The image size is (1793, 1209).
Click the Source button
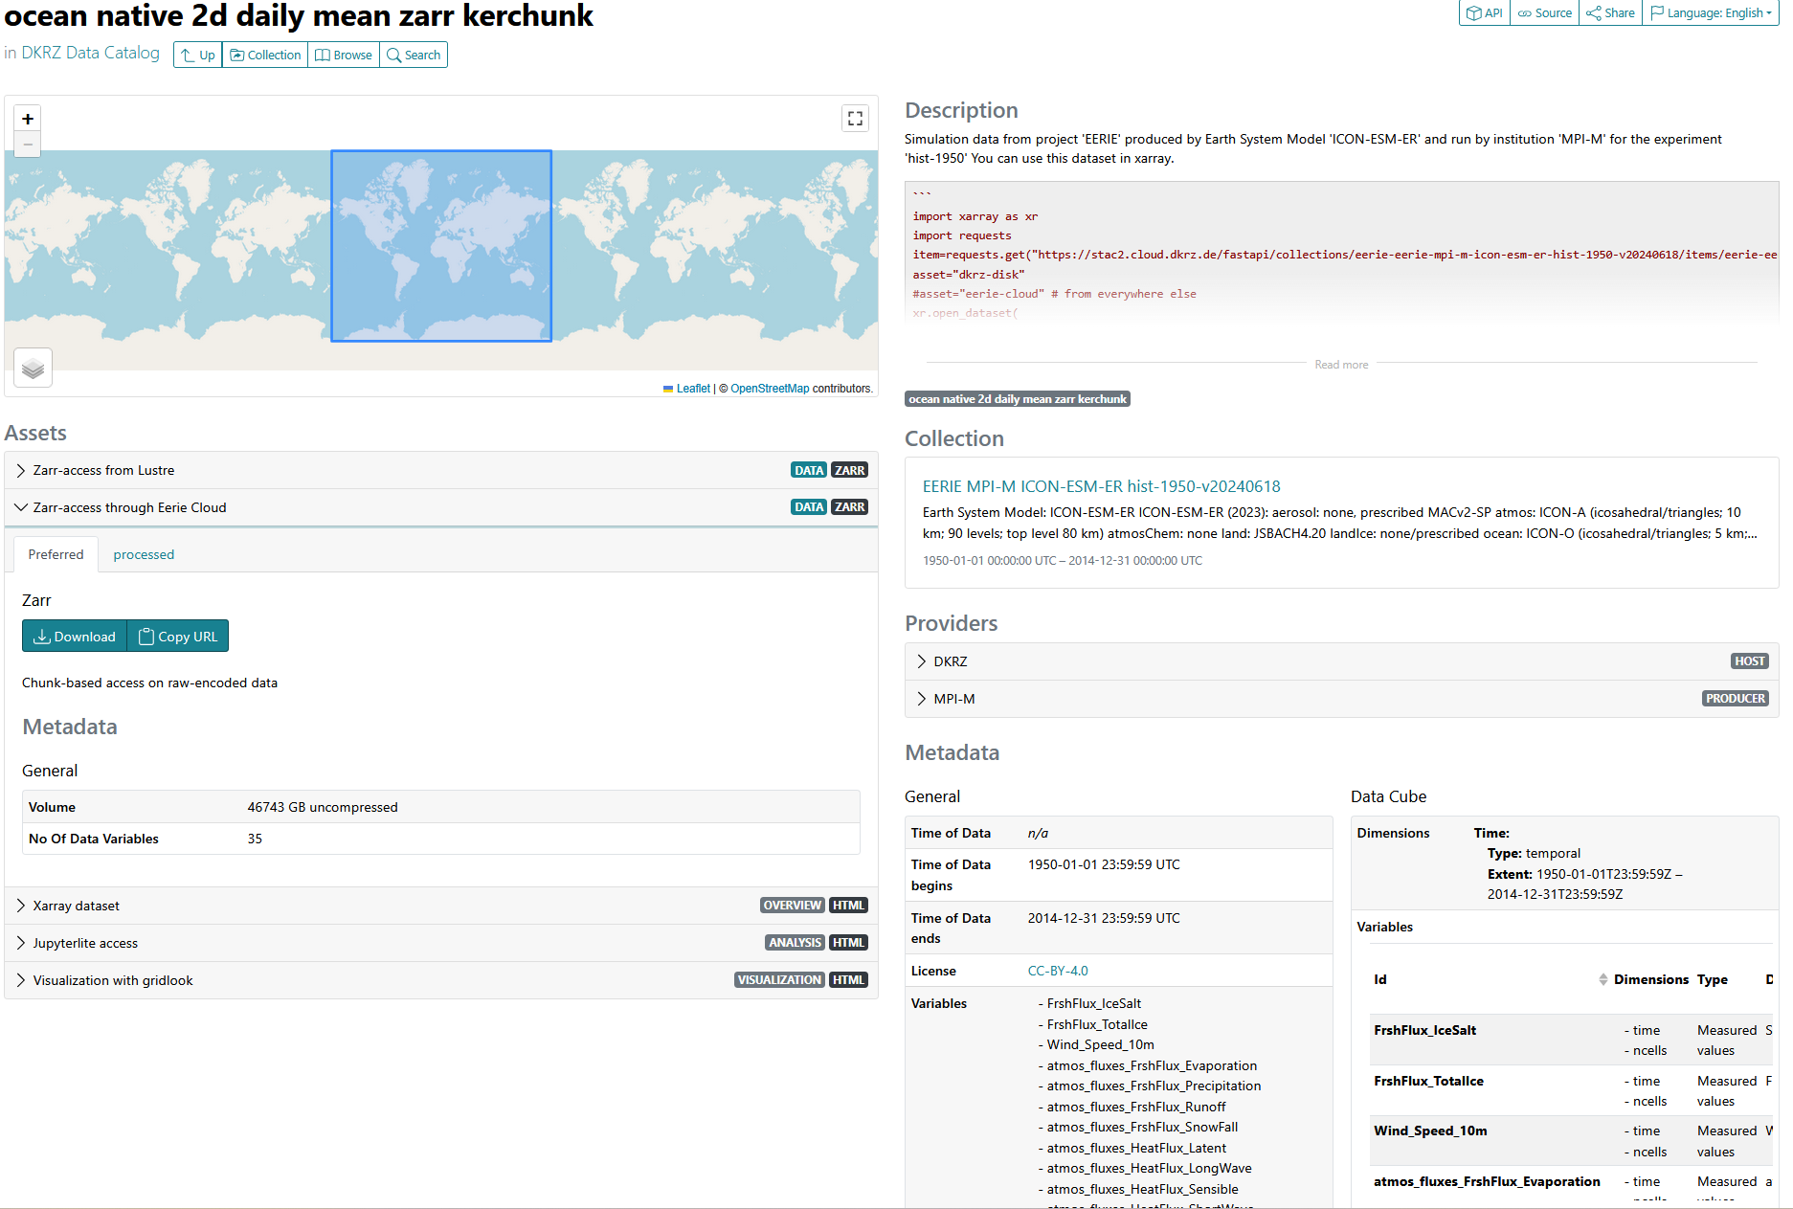point(1544,12)
